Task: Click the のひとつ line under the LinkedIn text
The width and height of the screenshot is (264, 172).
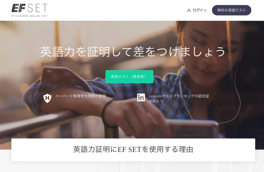Action: click(156, 101)
